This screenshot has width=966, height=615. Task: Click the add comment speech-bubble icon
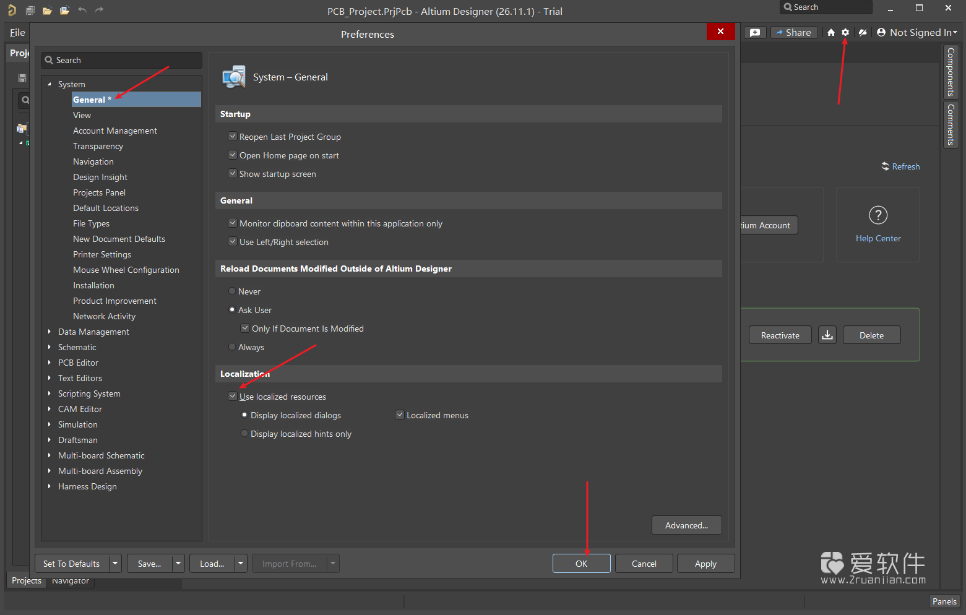[755, 33]
